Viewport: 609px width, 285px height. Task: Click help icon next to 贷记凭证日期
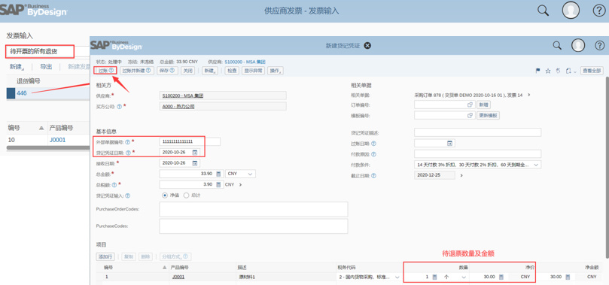coord(128,153)
